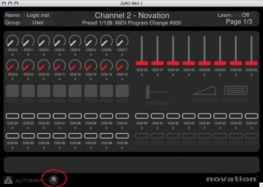The image size is (263, 187).
Task: Toggle the CC# 43 button
Action: coord(189,116)
